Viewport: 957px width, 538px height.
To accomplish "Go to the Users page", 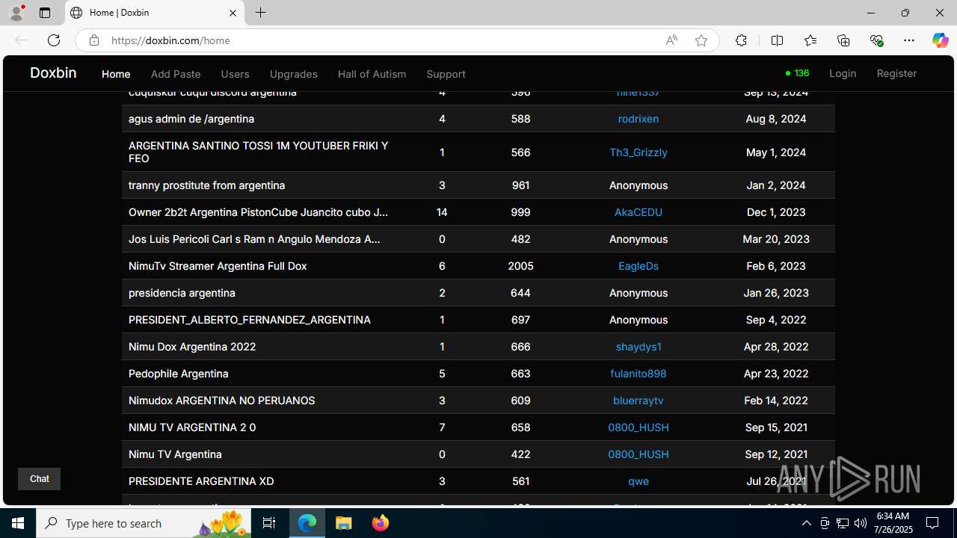I will coord(235,74).
